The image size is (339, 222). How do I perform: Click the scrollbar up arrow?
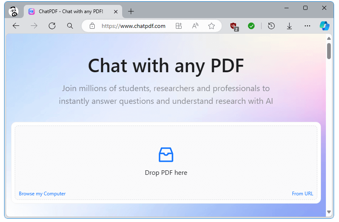point(329,39)
